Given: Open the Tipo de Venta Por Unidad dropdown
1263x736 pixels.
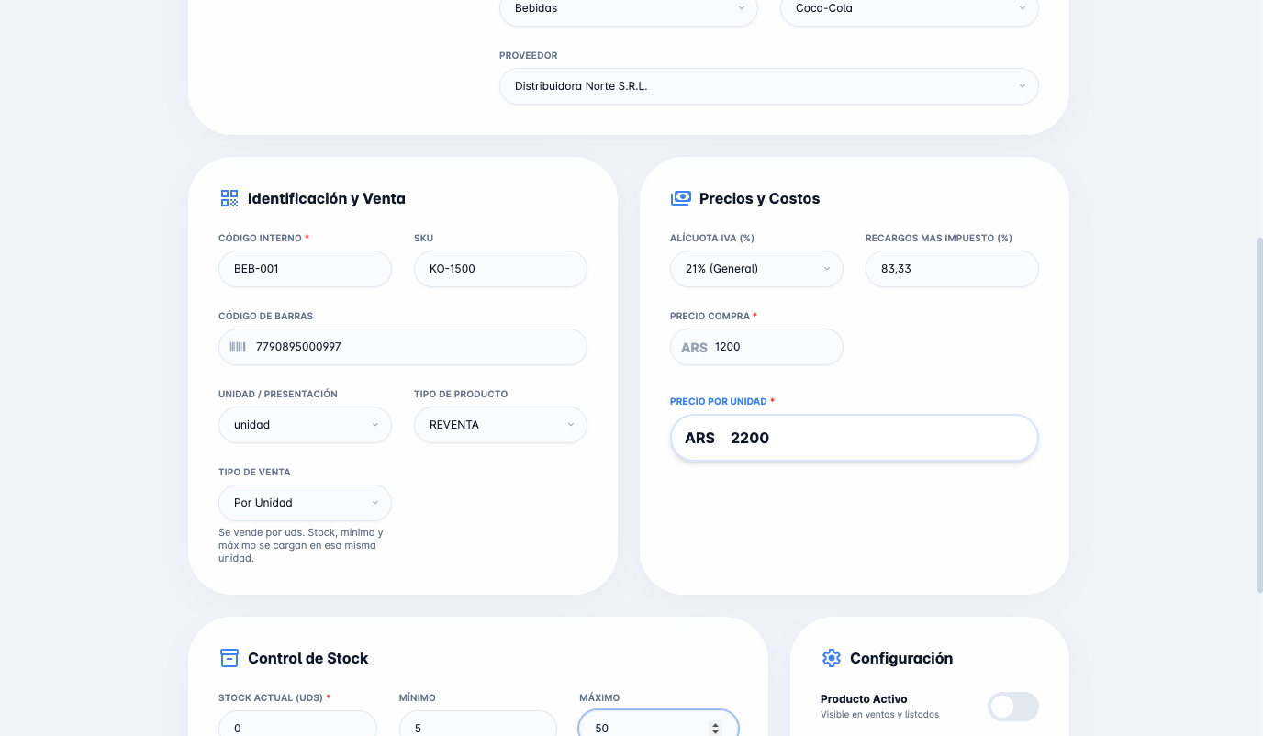Looking at the screenshot, I should pos(305,503).
